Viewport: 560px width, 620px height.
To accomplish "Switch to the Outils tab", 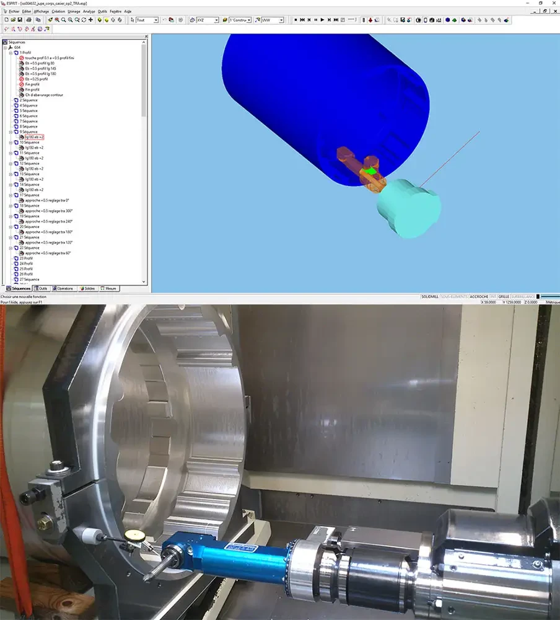I will coord(41,289).
